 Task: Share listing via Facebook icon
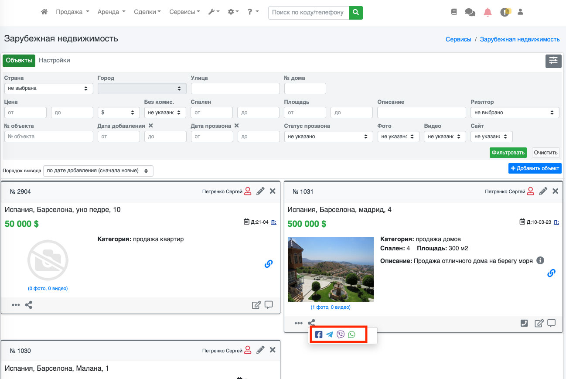click(x=319, y=335)
